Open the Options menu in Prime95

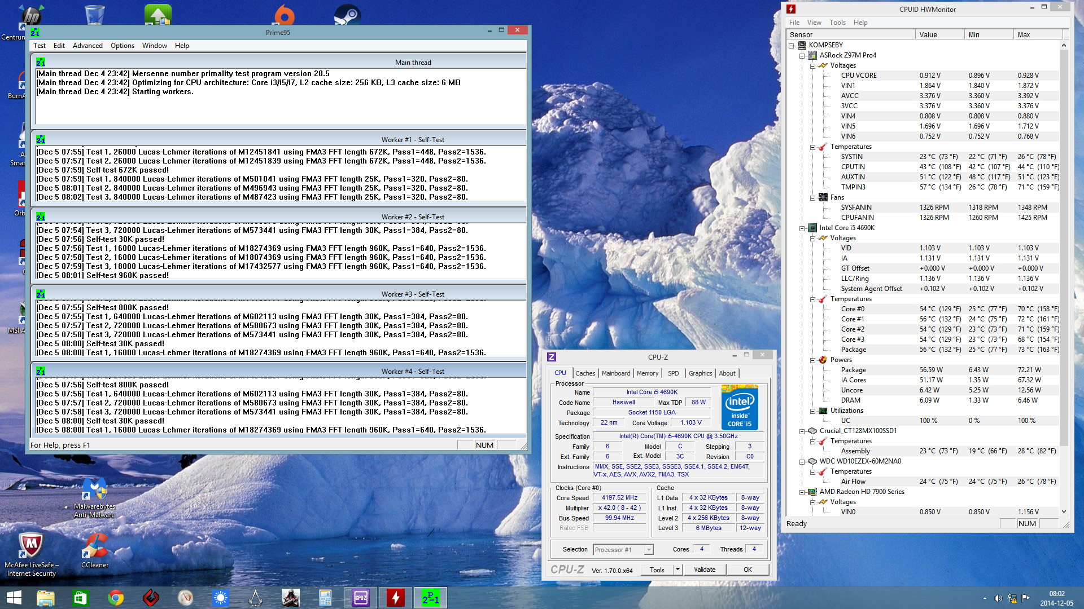point(122,46)
